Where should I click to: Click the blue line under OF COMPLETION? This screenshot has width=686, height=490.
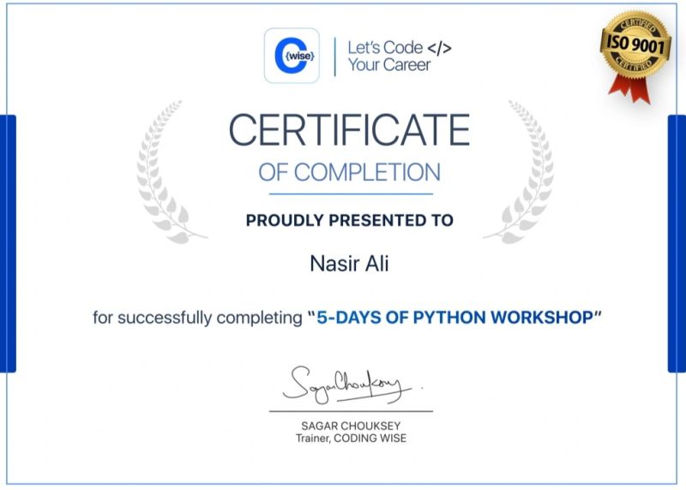coord(349,194)
